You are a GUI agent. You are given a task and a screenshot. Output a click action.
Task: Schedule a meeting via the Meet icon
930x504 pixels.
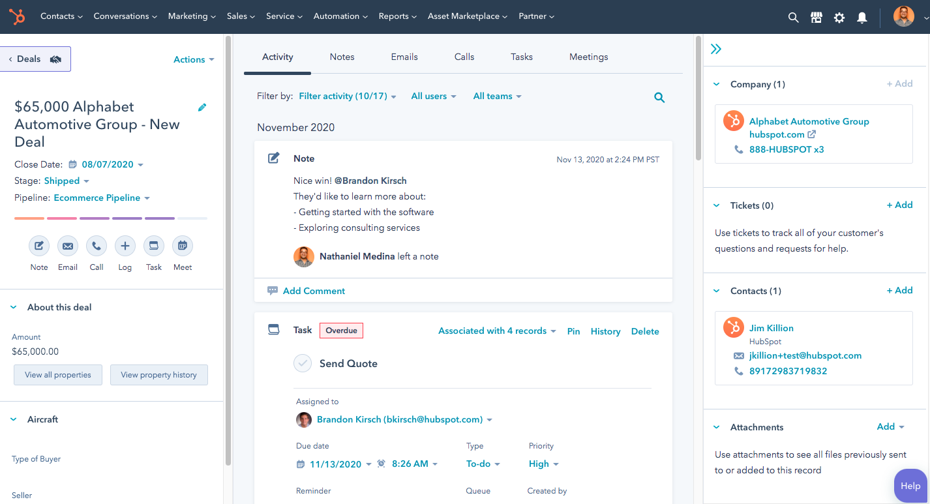pos(182,246)
